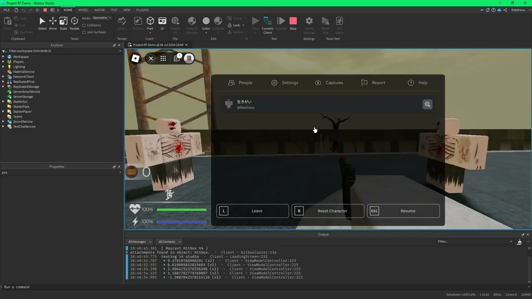Select the Move tool in ribbon

pos(53,23)
